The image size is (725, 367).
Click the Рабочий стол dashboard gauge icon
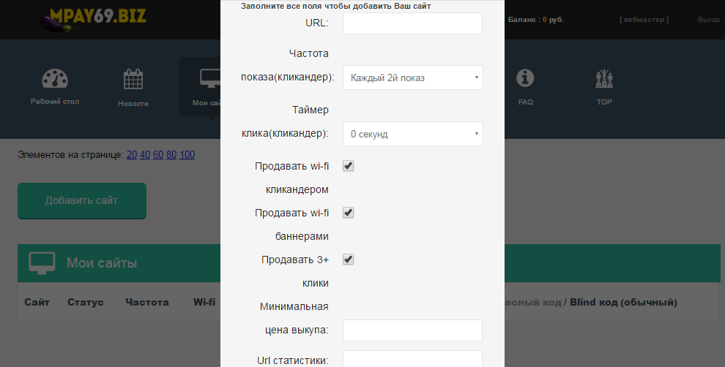pyautogui.click(x=55, y=79)
